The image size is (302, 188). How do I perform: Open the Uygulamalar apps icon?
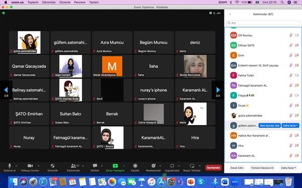172,166
